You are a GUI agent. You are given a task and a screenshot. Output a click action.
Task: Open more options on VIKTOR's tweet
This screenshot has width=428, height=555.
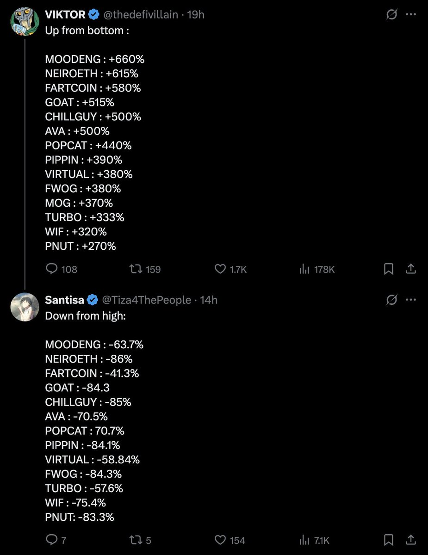coord(410,14)
